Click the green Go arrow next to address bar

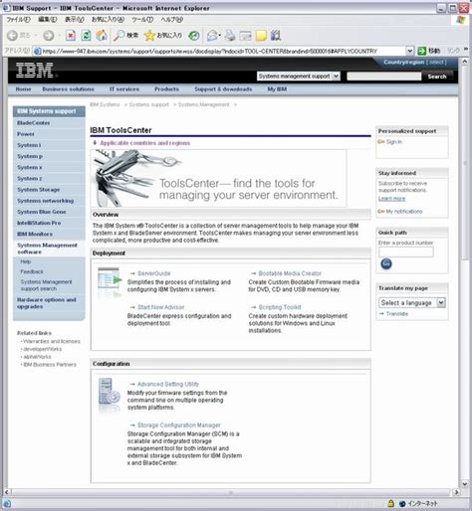click(421, 51)
